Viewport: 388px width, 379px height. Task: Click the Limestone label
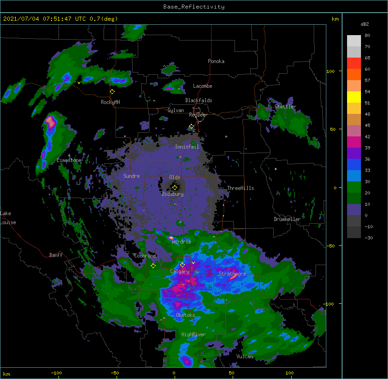tap(69, 160)
